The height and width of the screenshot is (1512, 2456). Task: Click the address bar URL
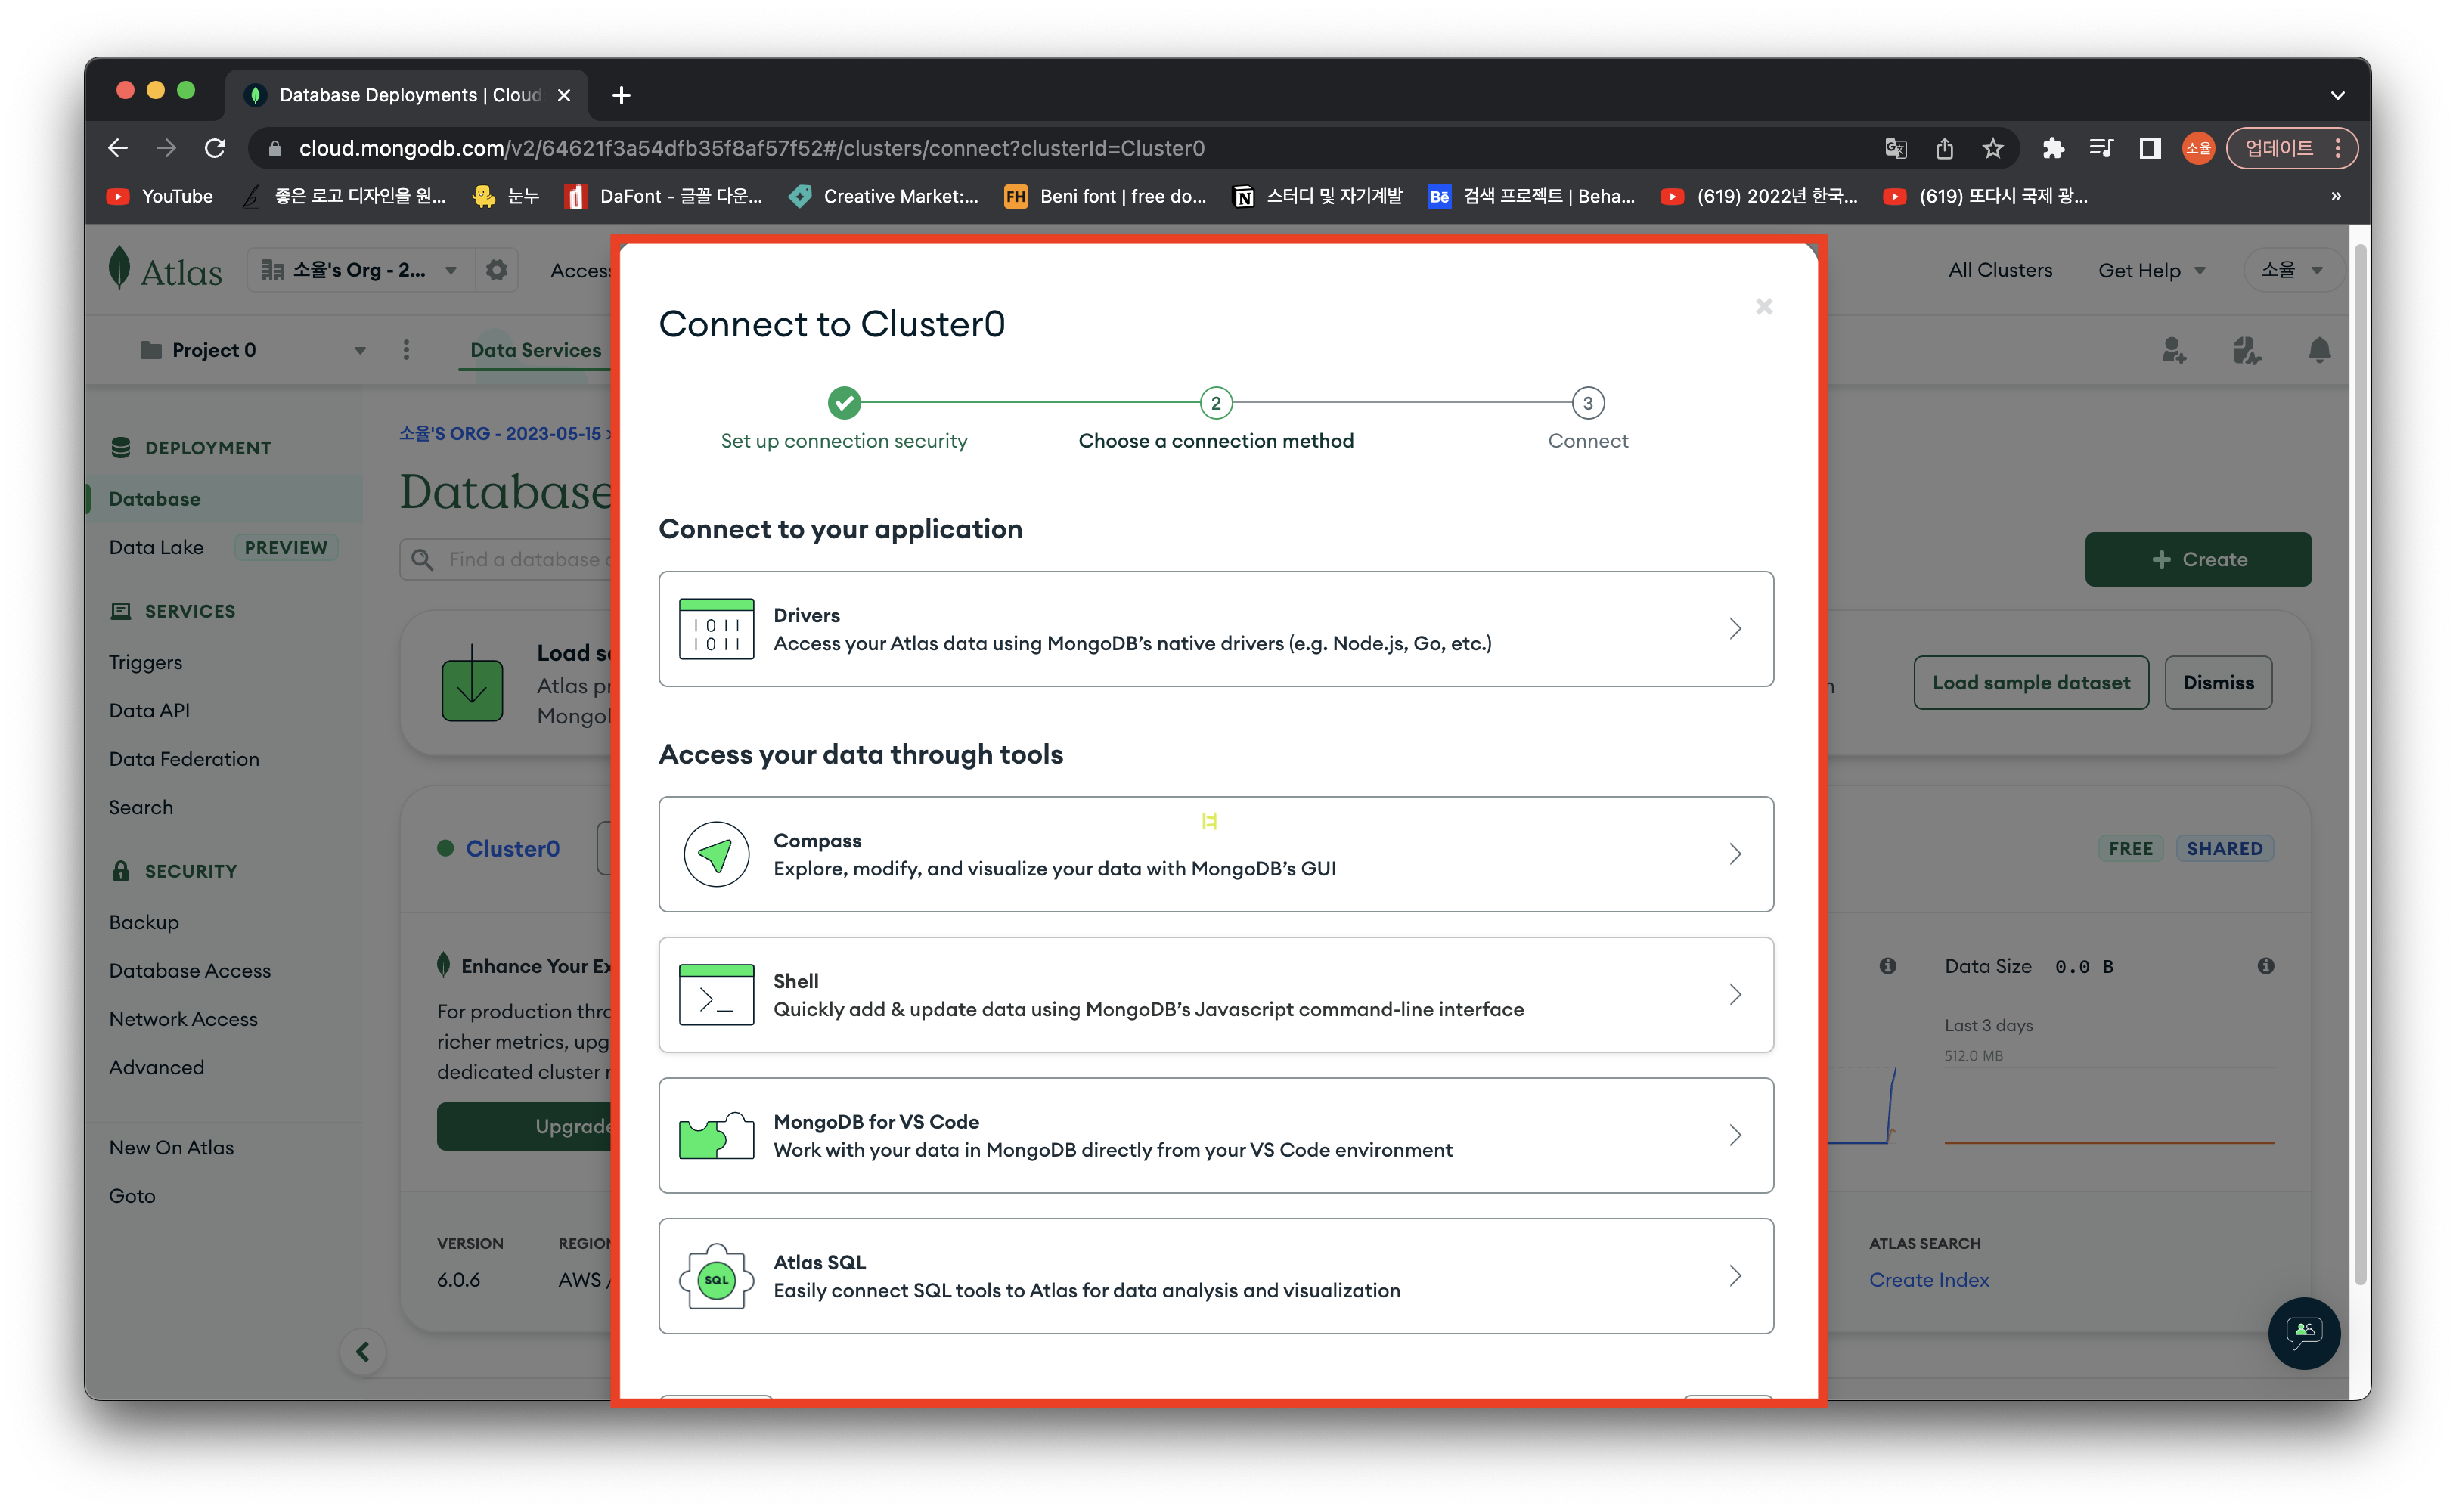[x=751, y=148]
